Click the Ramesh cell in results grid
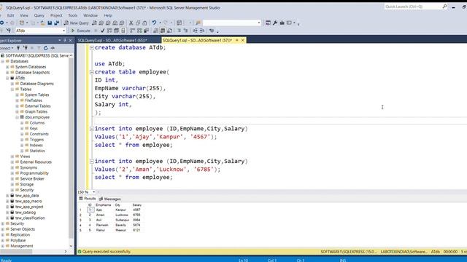 (x=102, y=225)
